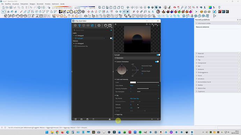
Task: Open Chrome from the taskbar
Action: (x=57, y=132)
